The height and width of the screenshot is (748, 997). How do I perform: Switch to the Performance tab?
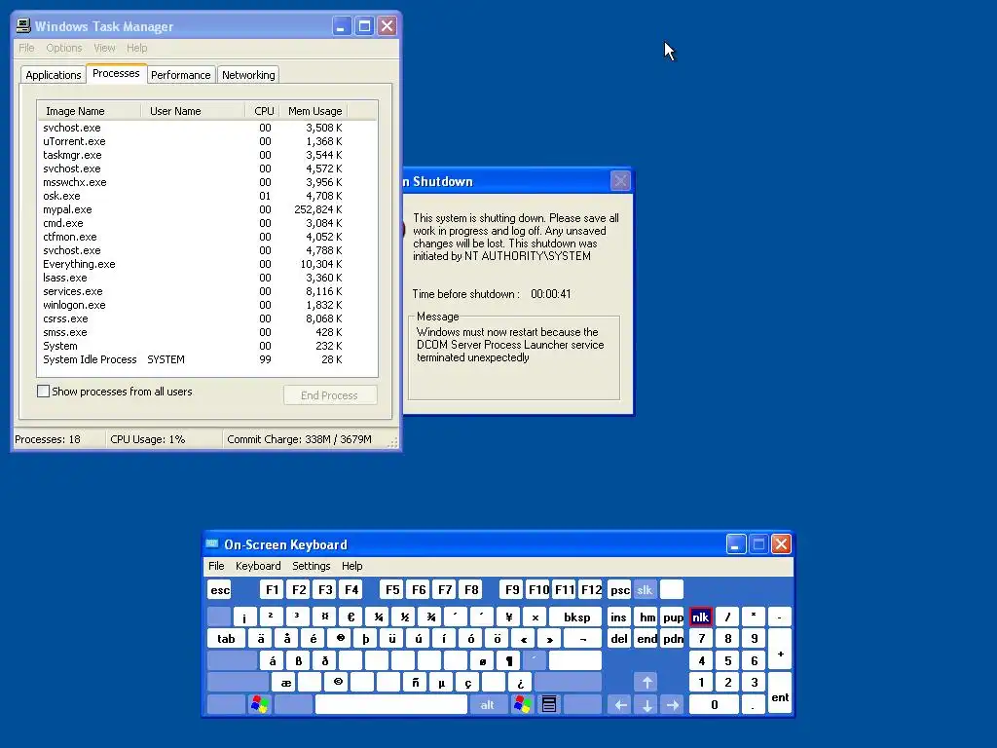pos(180,74)
